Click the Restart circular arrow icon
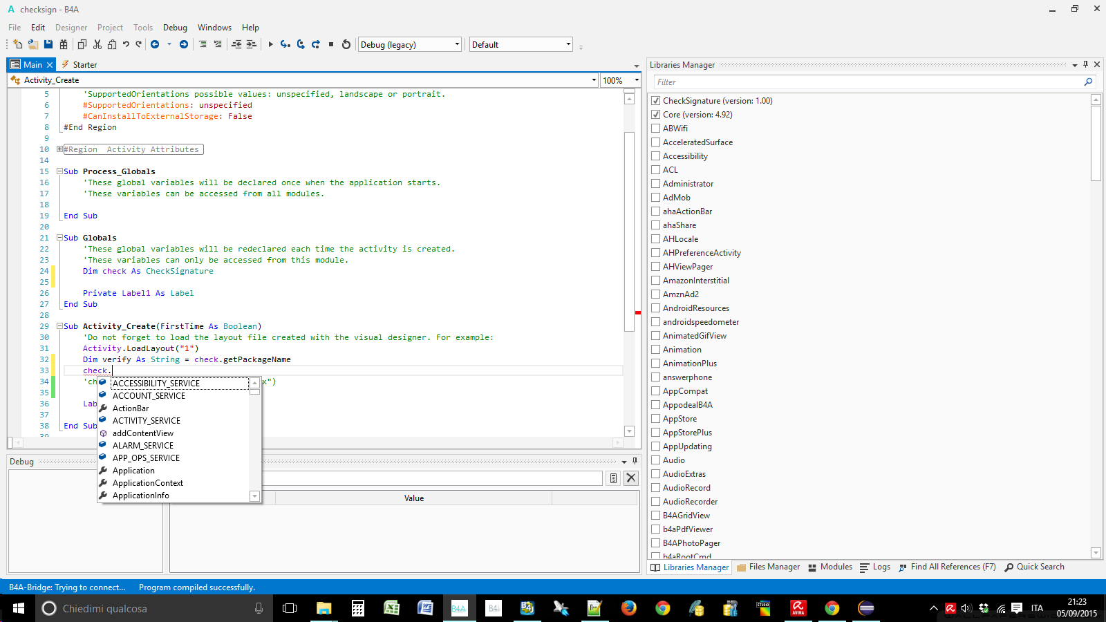The width and height of the screenshot is (1106, 622). tap(346, 44)
